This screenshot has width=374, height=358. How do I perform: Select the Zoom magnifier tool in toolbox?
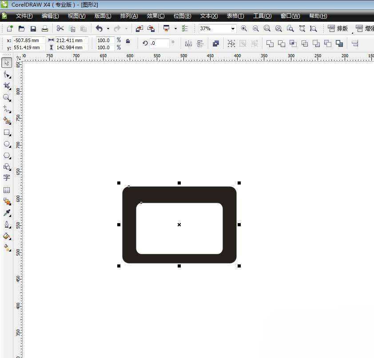click(7, 98)
